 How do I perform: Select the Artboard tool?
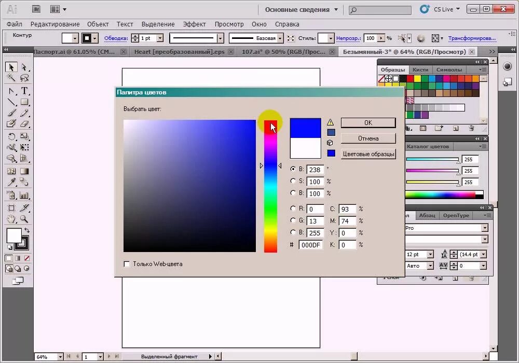tap(11, 208)
